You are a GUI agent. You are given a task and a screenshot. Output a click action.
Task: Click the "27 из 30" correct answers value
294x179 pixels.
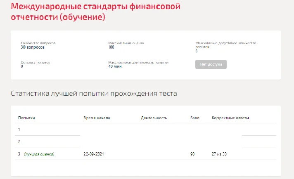click(x=219, y=154)
